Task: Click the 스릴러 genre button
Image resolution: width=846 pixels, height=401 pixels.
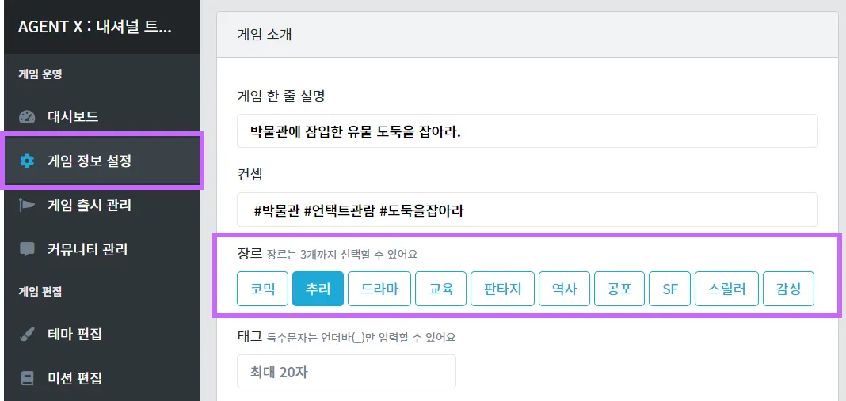Action: click(x=726, y=289)
